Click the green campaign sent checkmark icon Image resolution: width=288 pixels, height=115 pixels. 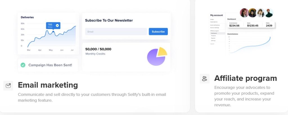(23, 65)
